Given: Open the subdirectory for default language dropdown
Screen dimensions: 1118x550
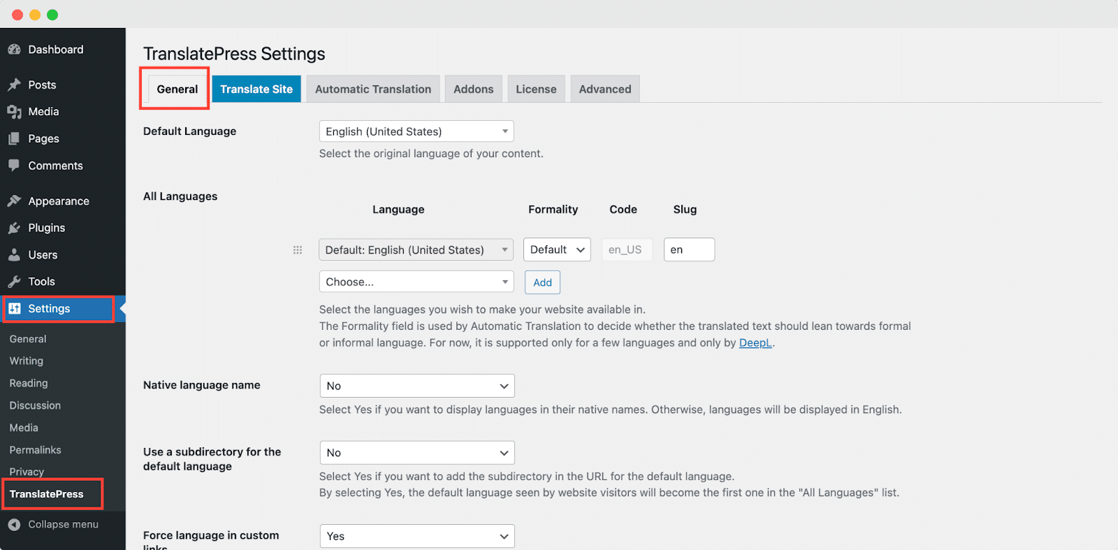Looking at the screenshot, I should [x=417, y=453].
